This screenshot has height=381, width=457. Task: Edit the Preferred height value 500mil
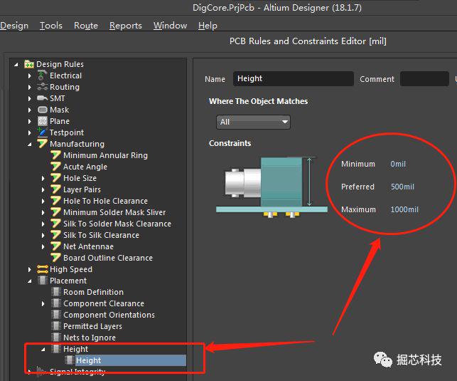(x=402, y=187)
